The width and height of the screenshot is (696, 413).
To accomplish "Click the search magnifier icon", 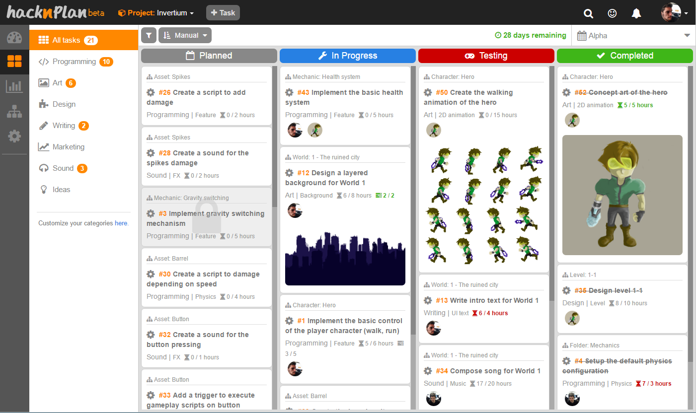I will (x=588, y=13).
